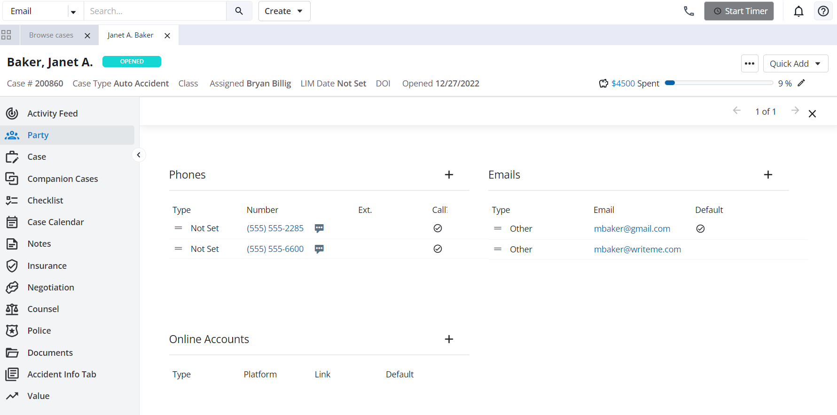The height and width of the screenshot is (415, 837).
Task: Focus the Search input field
Action: (x=155, y=11)
